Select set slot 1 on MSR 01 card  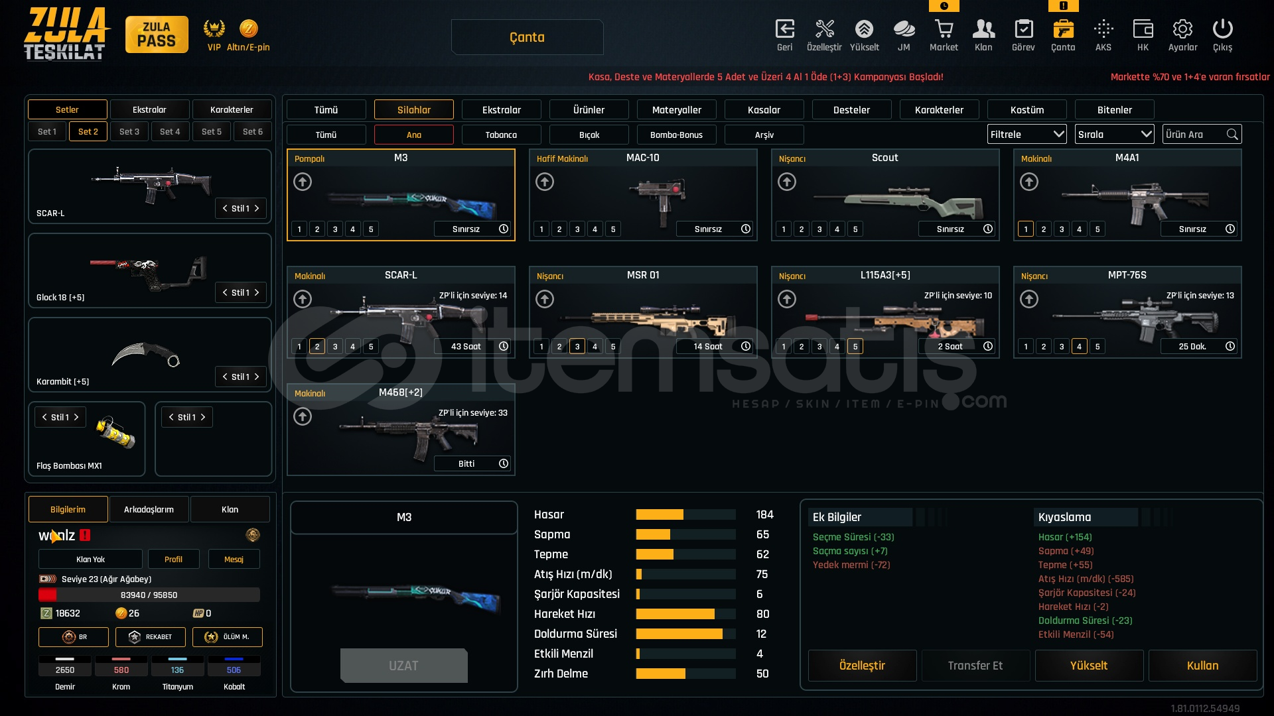pyautogui.click(x=541, y=347)
